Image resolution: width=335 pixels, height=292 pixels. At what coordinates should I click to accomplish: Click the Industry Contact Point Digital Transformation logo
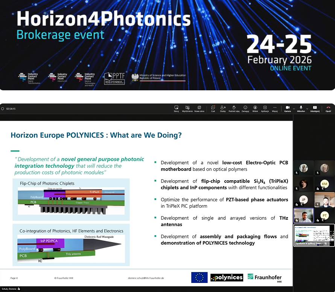(x=29, y=78)
